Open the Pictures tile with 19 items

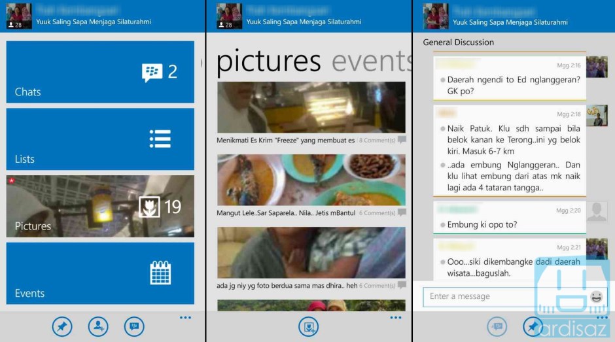(x=100, y=206)
